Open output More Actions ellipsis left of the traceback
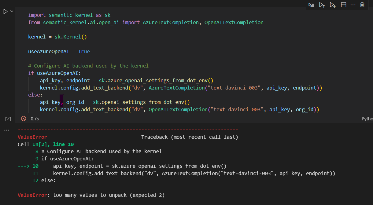 pos(7,130)
